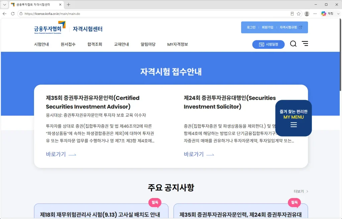Click 더보기 next to 주요 공지사항
The width and height of the screenshot is (342, 219).
301,191
